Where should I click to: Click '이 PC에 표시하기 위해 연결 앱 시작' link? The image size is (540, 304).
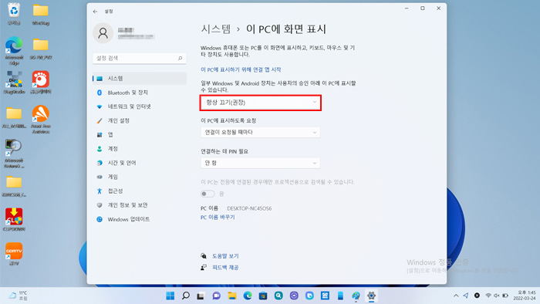pos(241,69)
